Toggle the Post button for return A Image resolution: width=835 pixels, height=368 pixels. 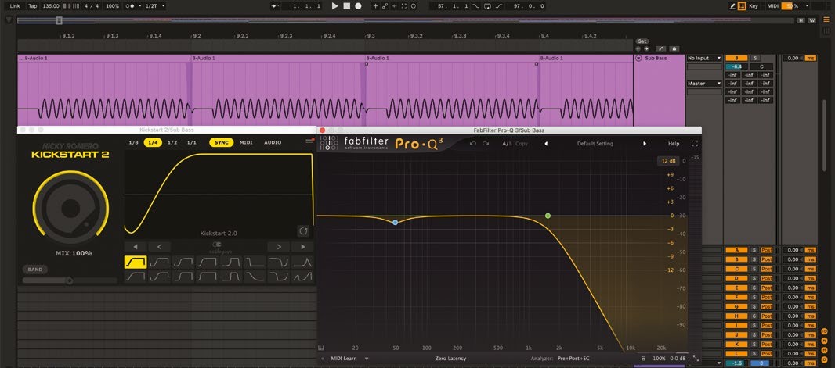[x=766, y=249]
